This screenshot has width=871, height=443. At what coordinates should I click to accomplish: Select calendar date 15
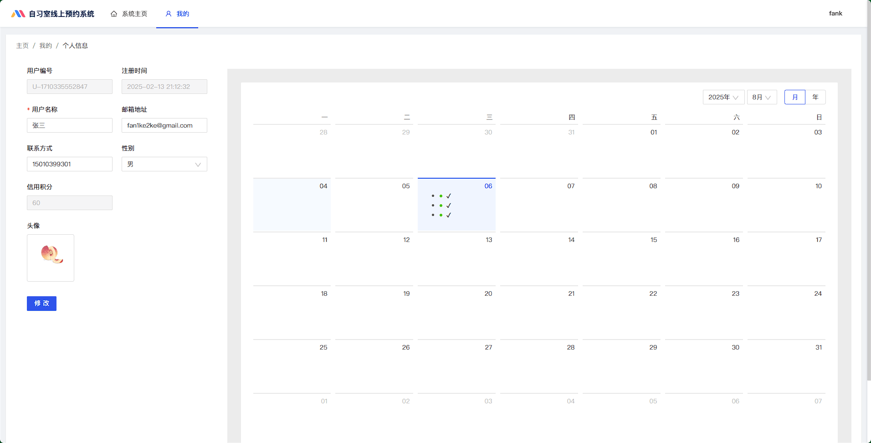pos(621,258)
